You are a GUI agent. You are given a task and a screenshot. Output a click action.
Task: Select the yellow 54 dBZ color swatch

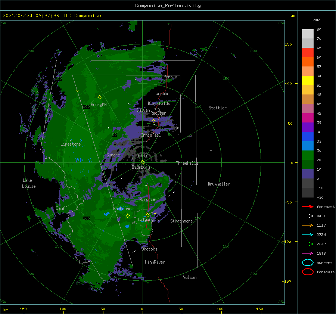click(x=308, y=80)
